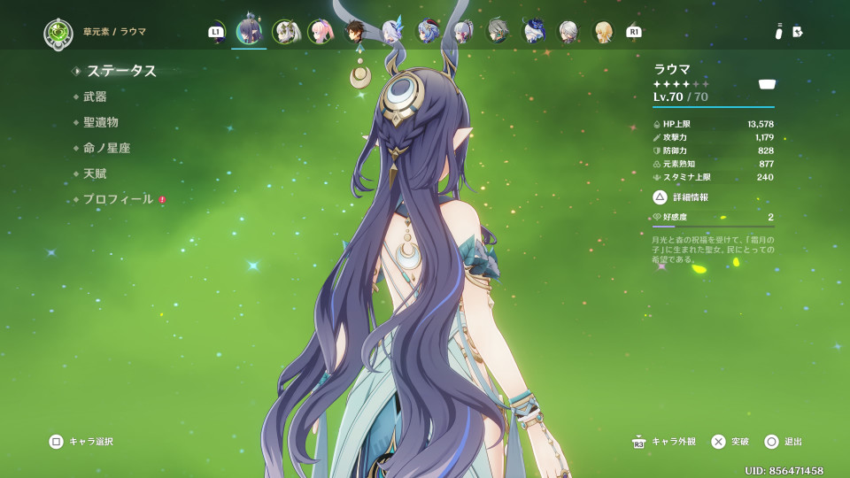
Task: Select the blonde Traveler portrait
Action: pos(603,32)
